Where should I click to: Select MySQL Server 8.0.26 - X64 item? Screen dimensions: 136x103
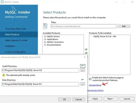point(105,36)
